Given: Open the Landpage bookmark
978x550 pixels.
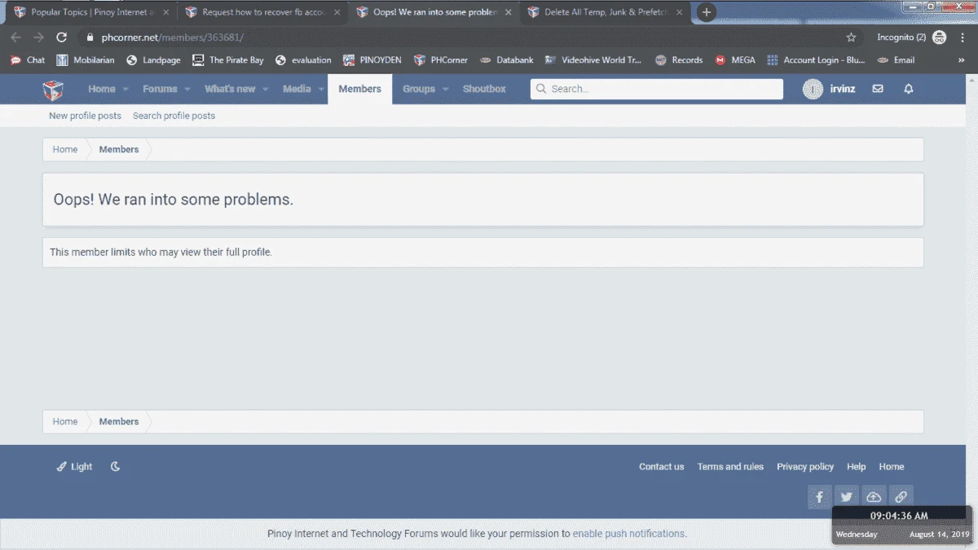Looking at the screenshot, I should tap(153, 60).
